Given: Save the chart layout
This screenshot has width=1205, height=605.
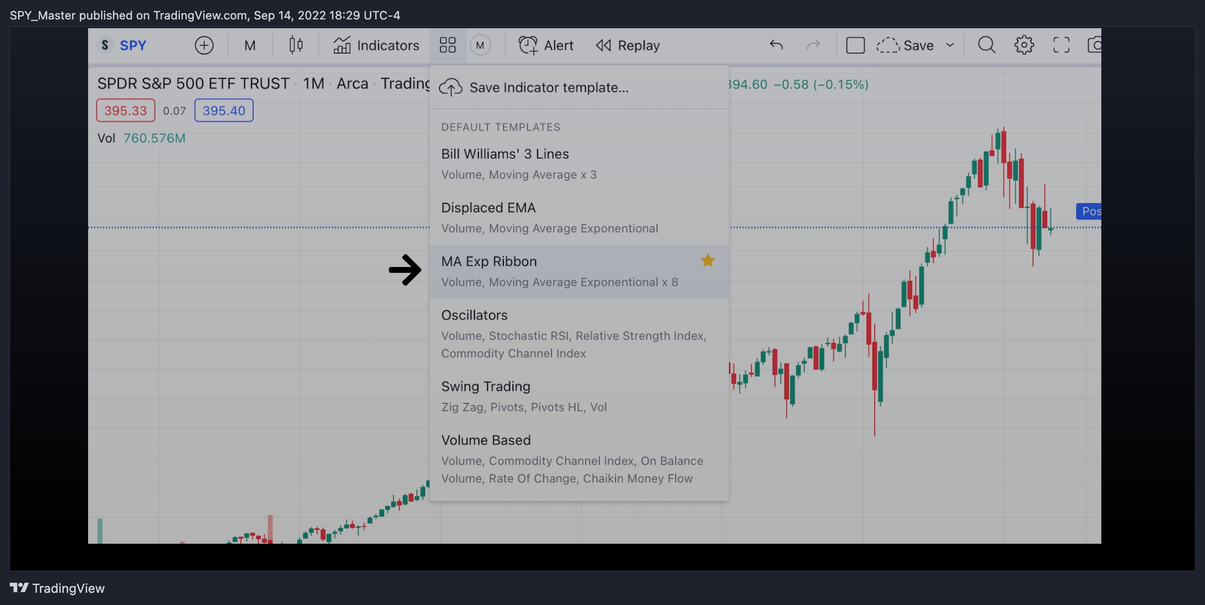Looking at the screenshot, I should click(905, 45).
